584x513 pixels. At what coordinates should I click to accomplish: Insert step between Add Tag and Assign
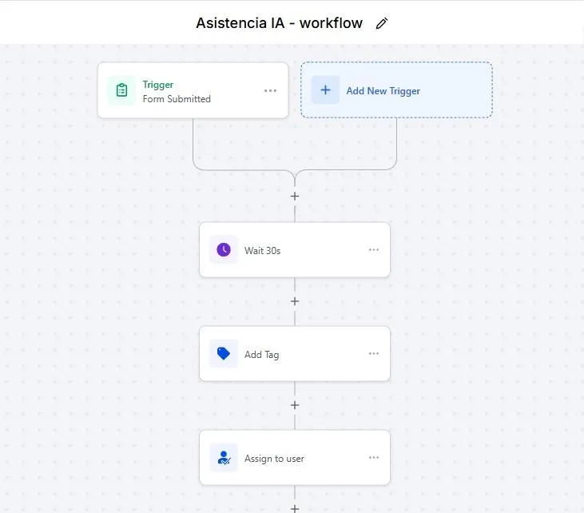[x=295, y=405]
